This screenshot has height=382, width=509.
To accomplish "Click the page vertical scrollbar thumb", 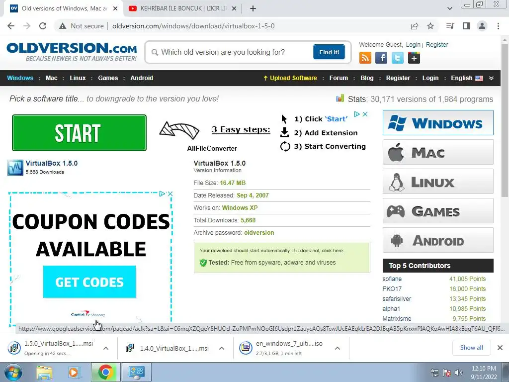I will click(x=505, y=120).
